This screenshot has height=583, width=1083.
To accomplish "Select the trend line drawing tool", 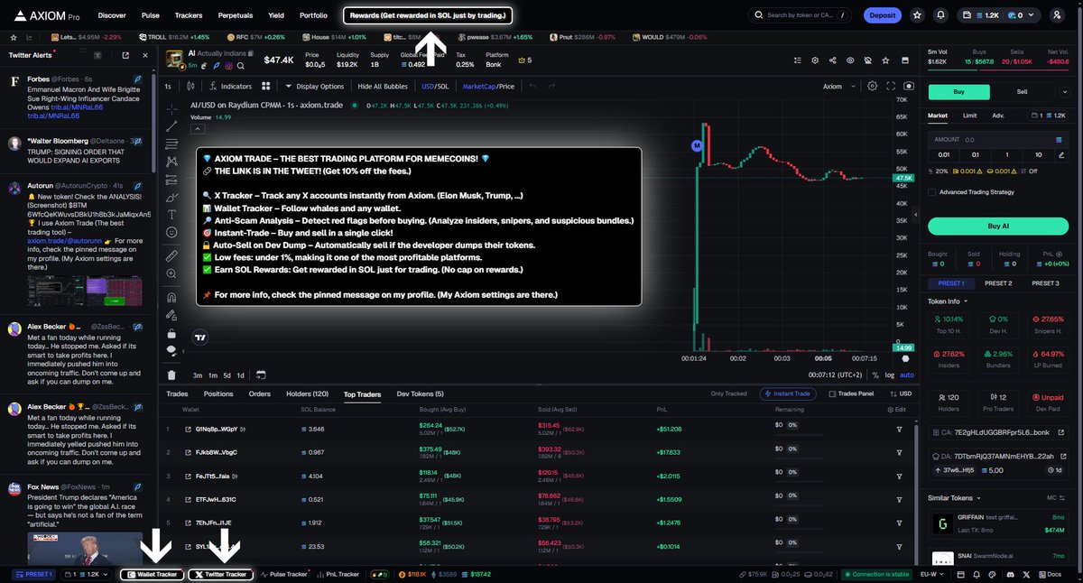I will pyautogui.click(x=171, y=125).
